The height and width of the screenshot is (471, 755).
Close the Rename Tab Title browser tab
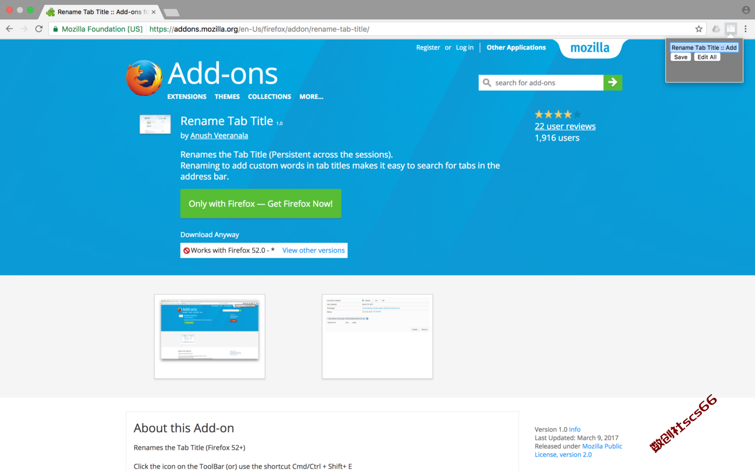[153, 12]
